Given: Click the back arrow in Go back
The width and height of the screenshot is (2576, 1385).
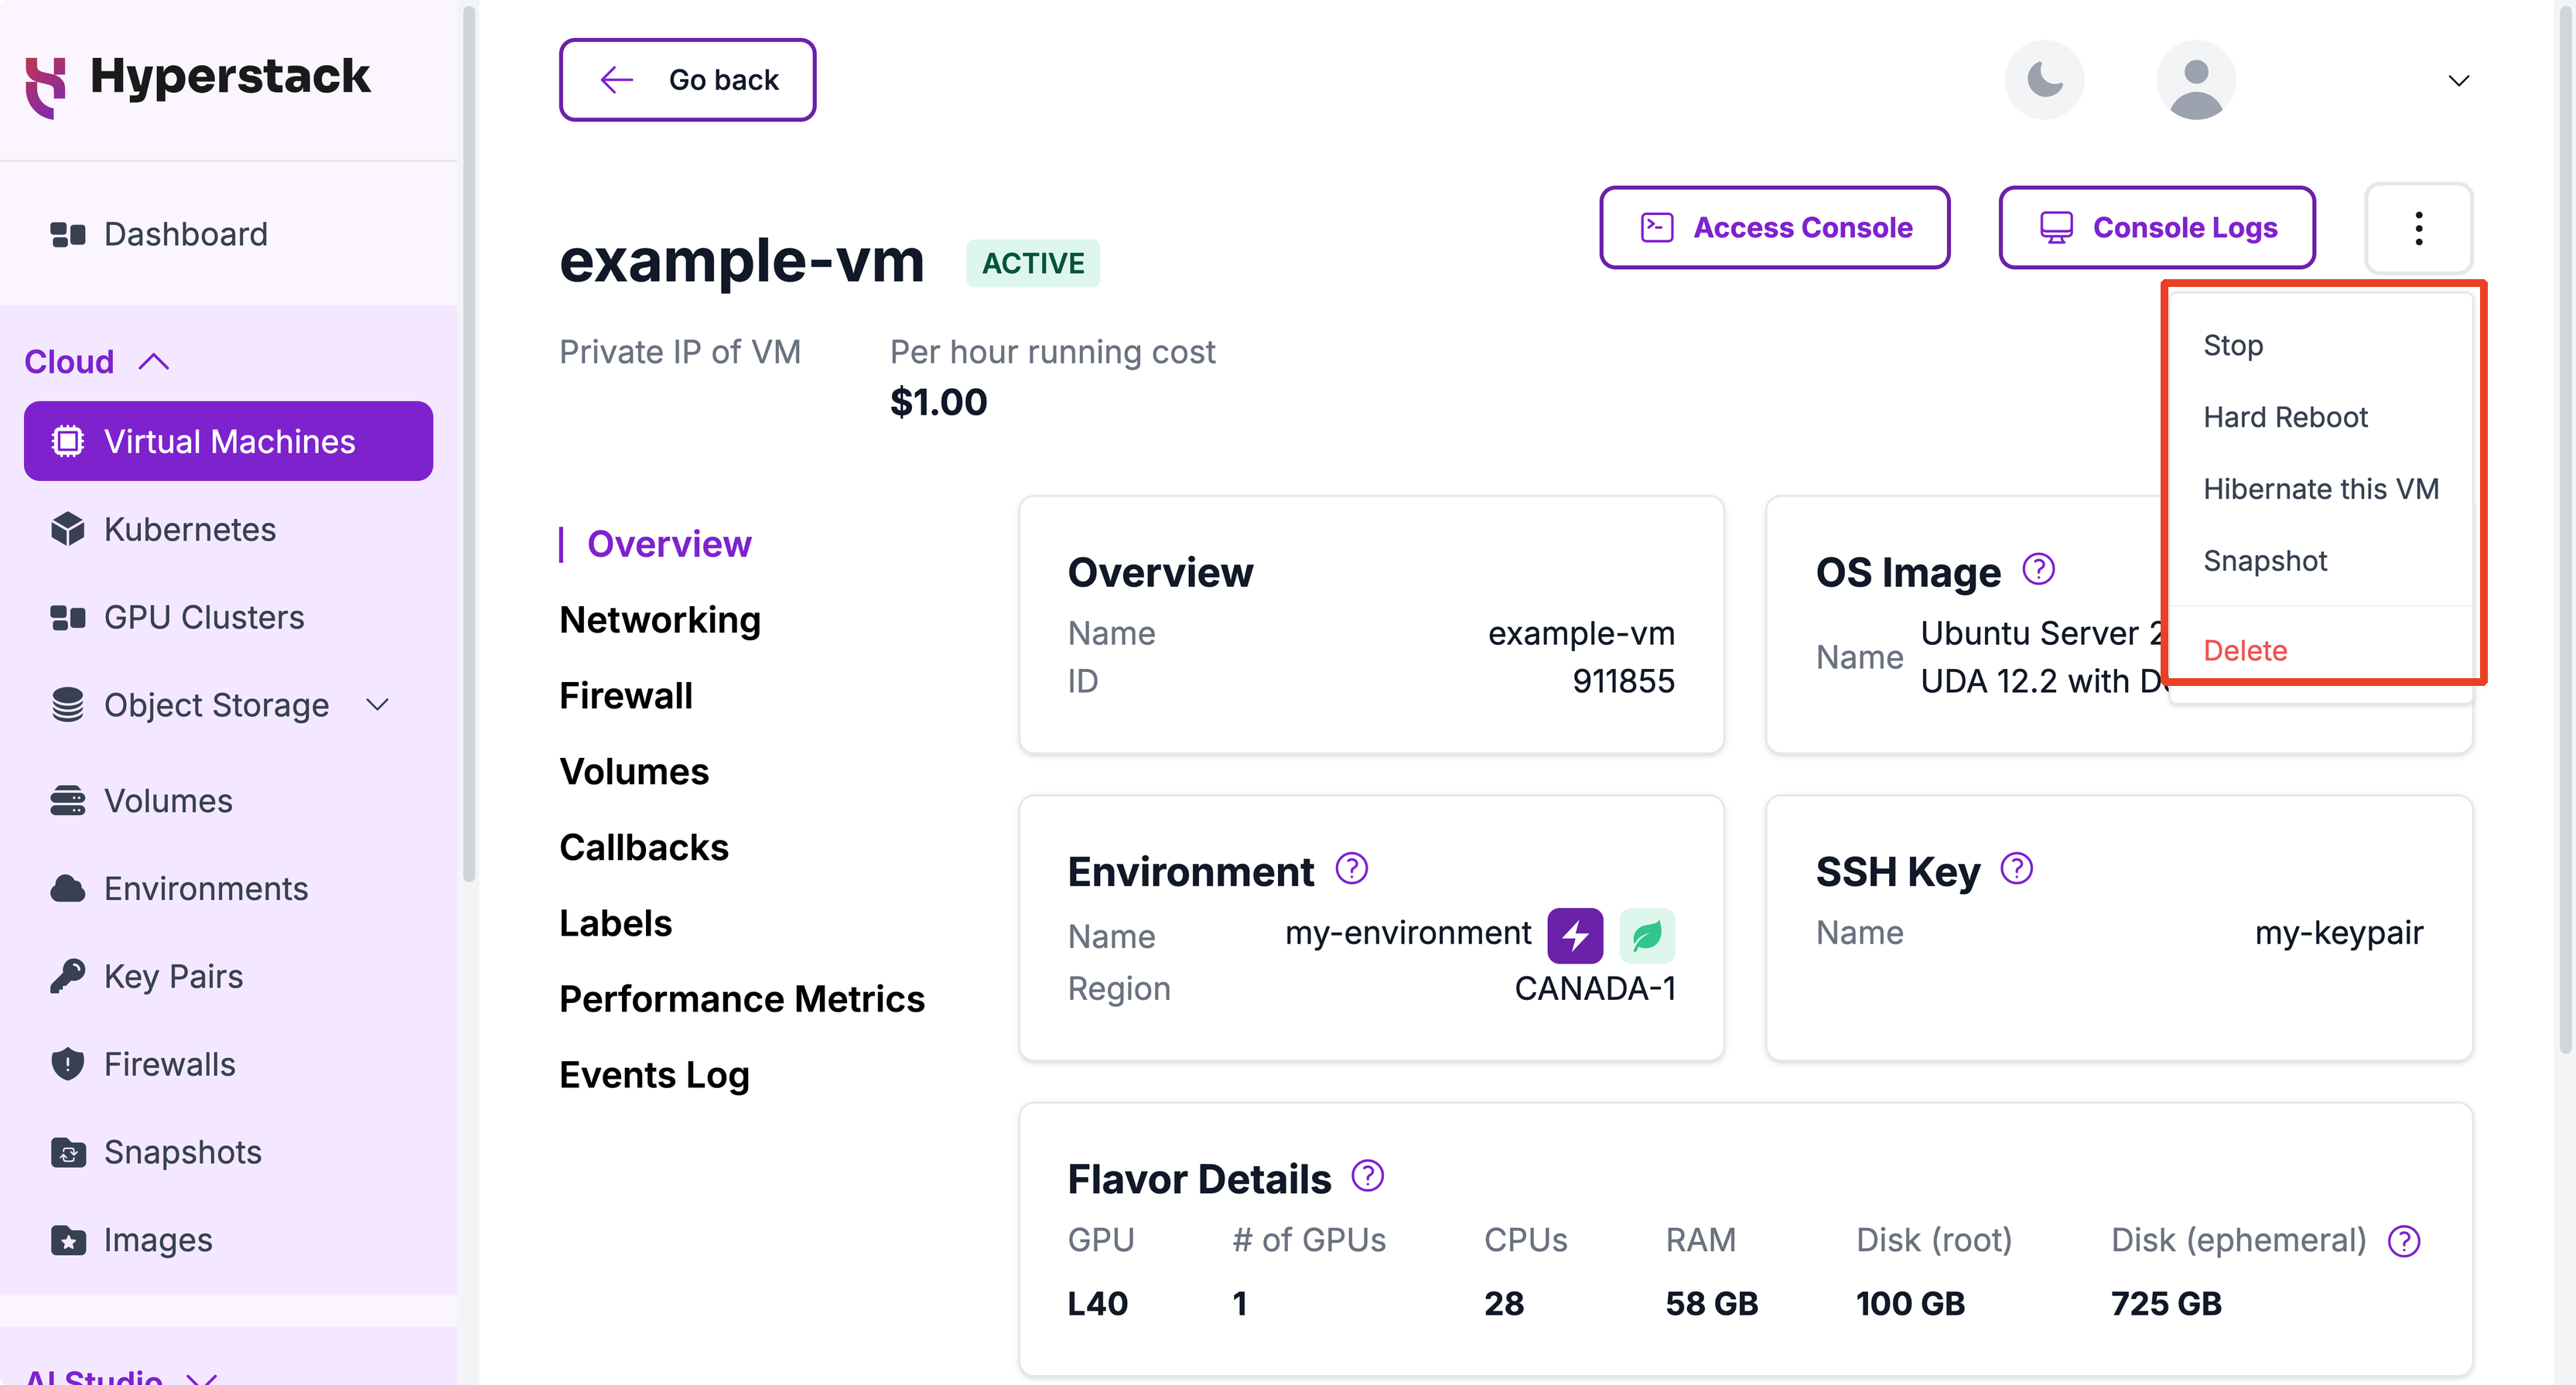Looking at the screenshot, I should [x=617, y=80].
